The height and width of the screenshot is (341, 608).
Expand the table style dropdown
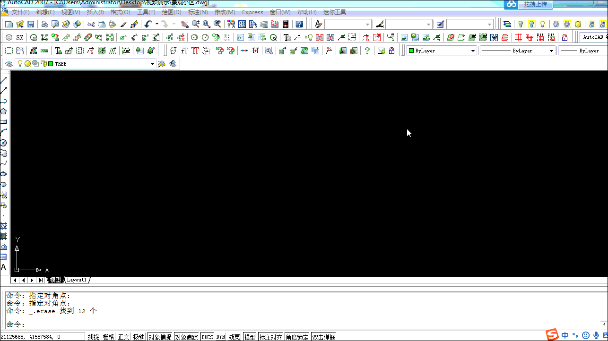[489, 24]
